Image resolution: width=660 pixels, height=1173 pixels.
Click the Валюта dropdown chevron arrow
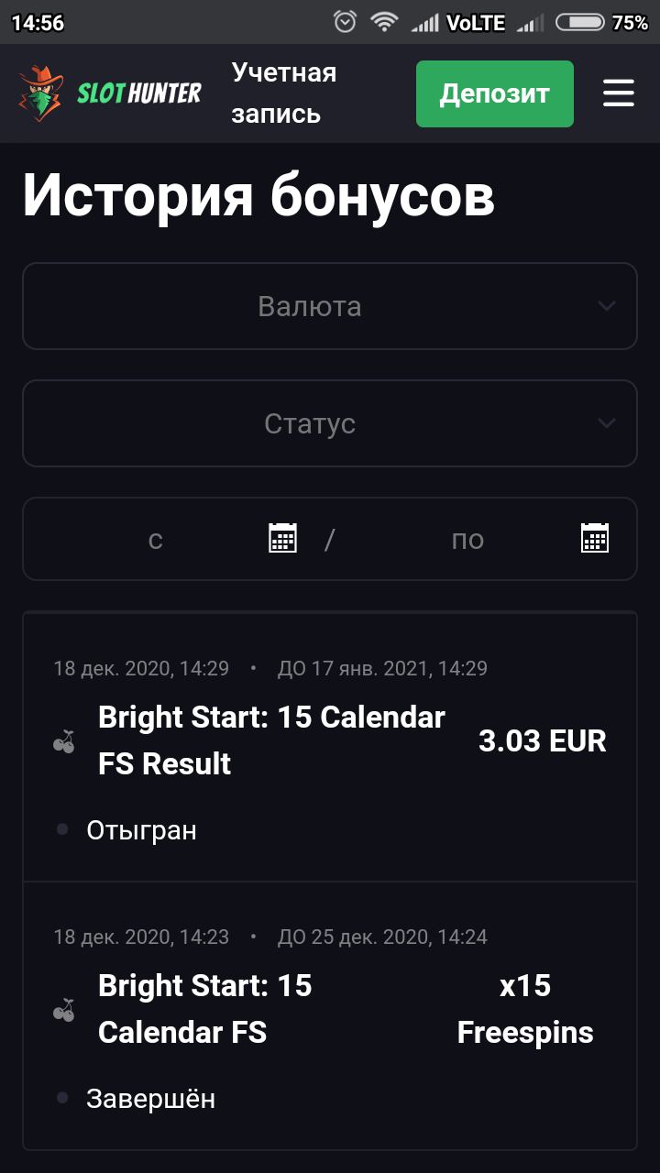point(606,306)
